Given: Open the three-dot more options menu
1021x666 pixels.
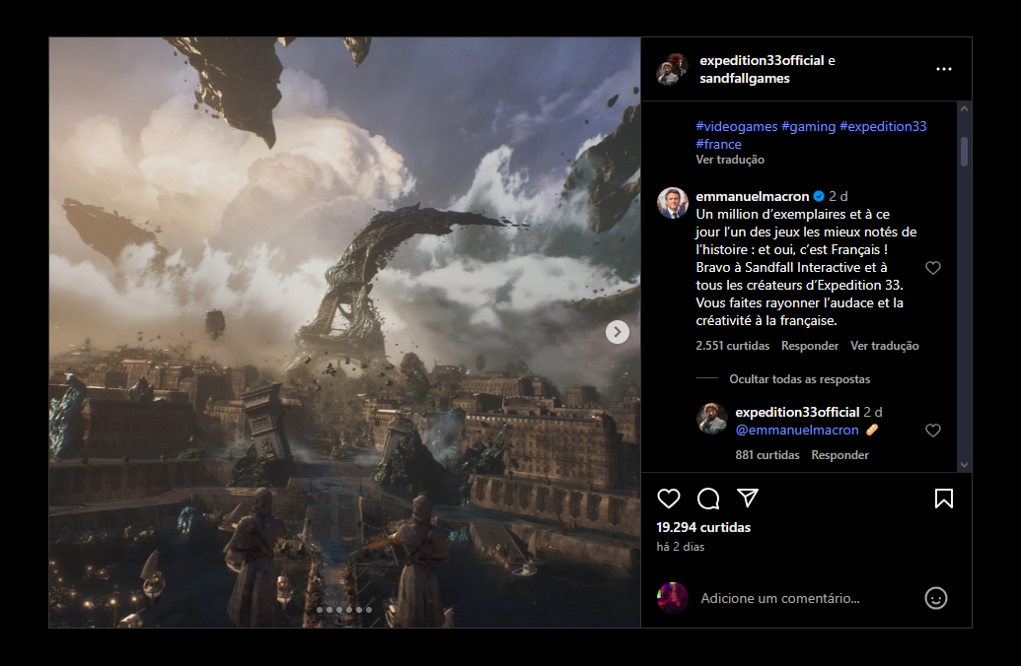Looking at the screenshot, I should pos(943,69).
